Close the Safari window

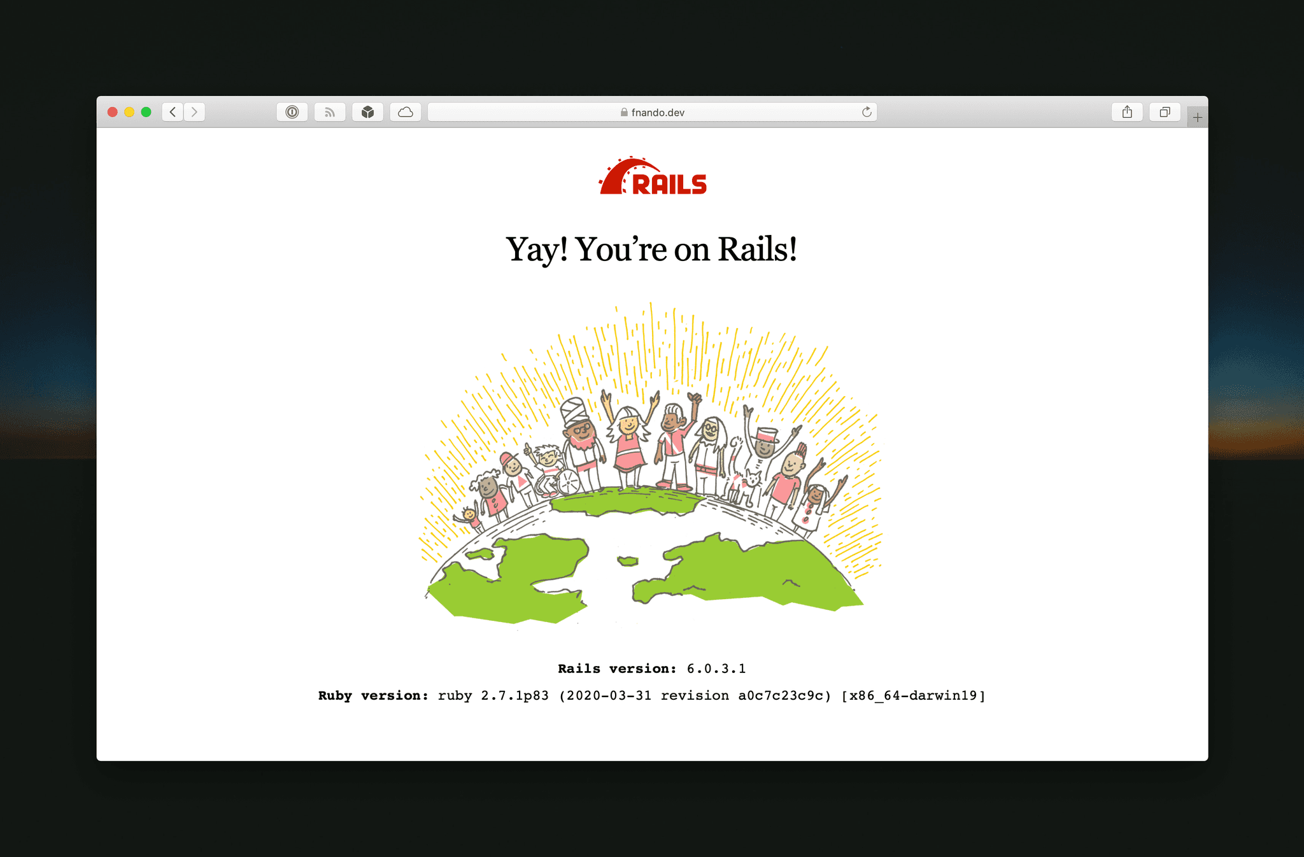point(113,112)
